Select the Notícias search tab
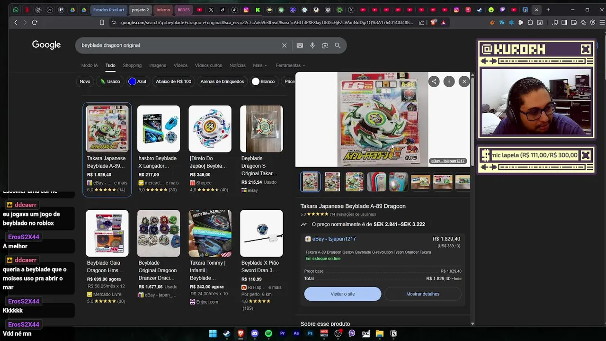The height and width of the screenshot is (341, 606). [x=238, y=65]
